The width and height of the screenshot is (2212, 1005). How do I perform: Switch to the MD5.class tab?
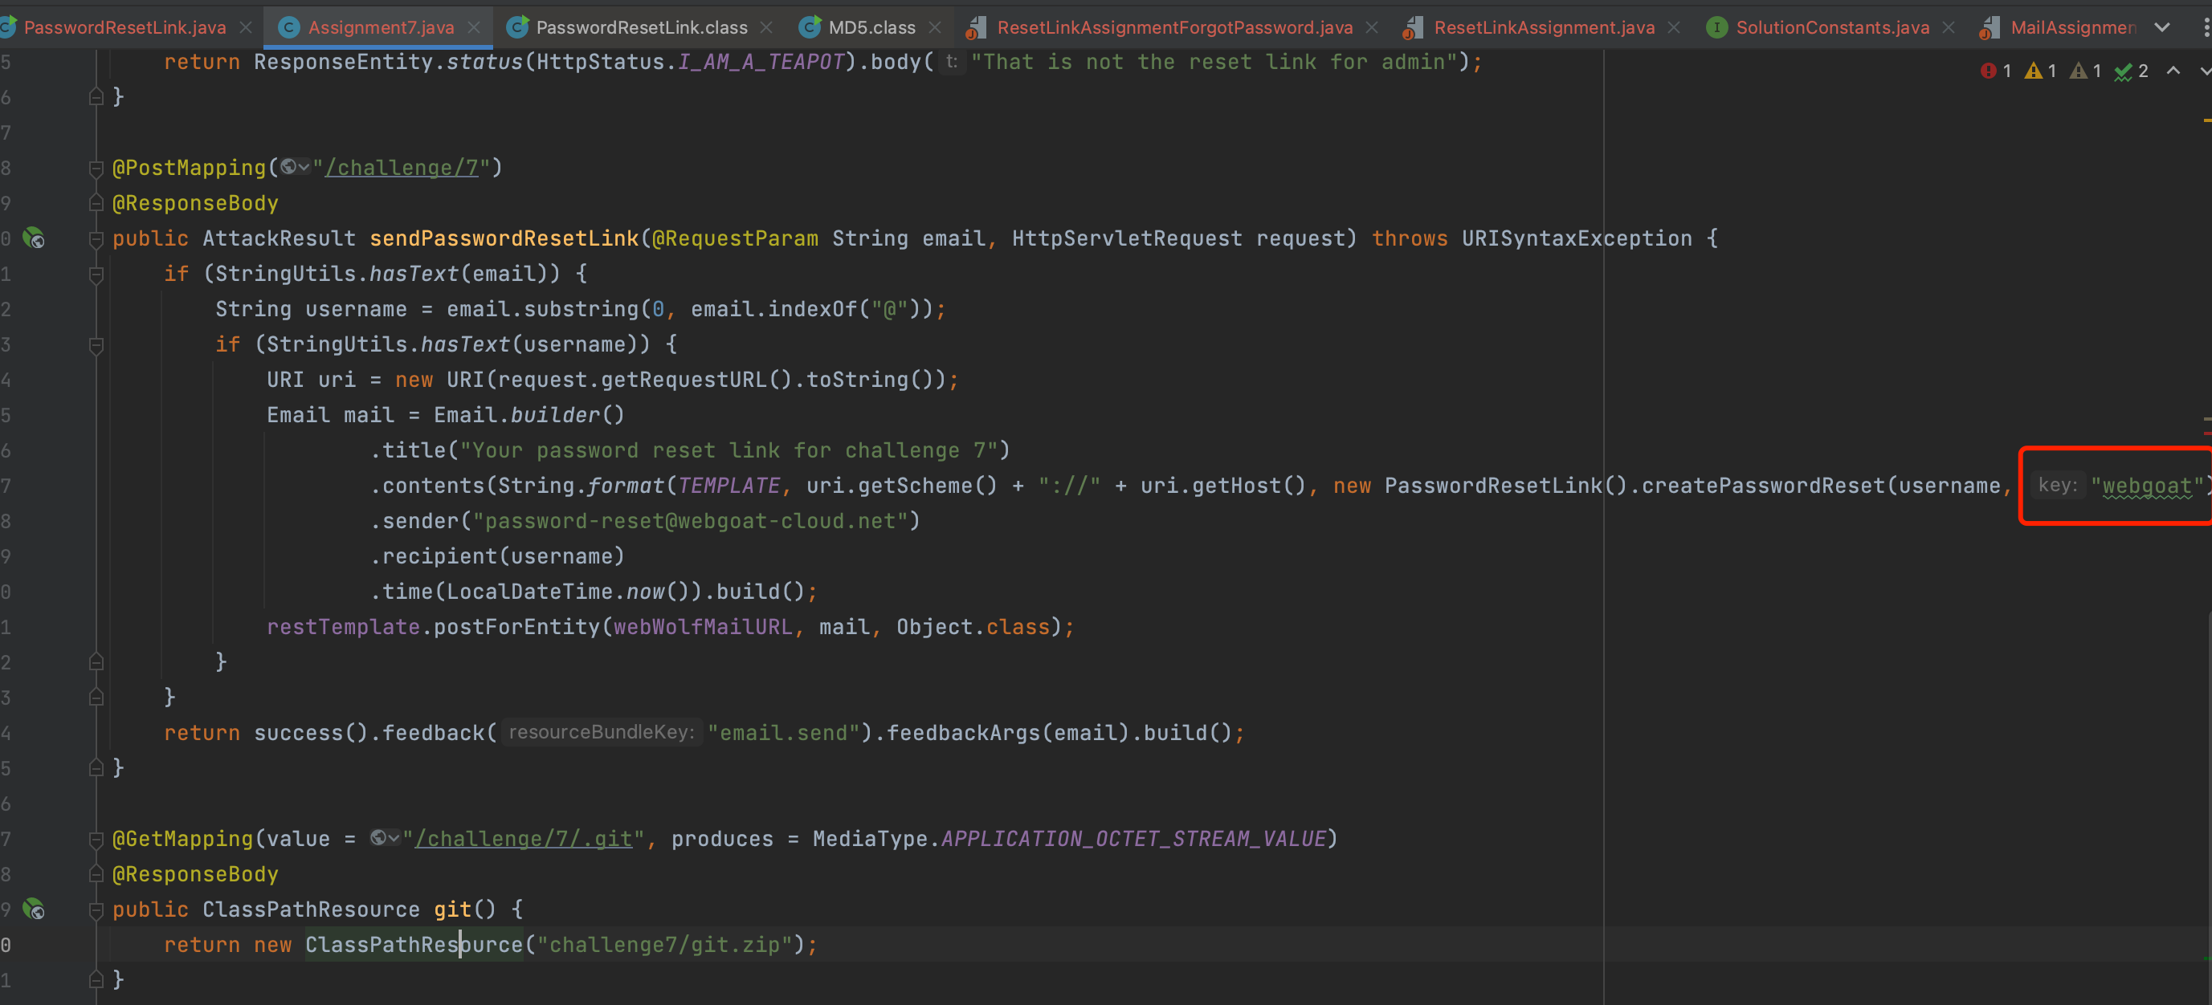coord(871,27)
